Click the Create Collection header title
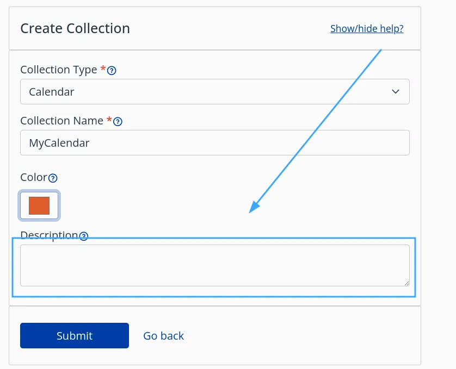The width and height of the screenshot is (456, 369). (75, 28)
